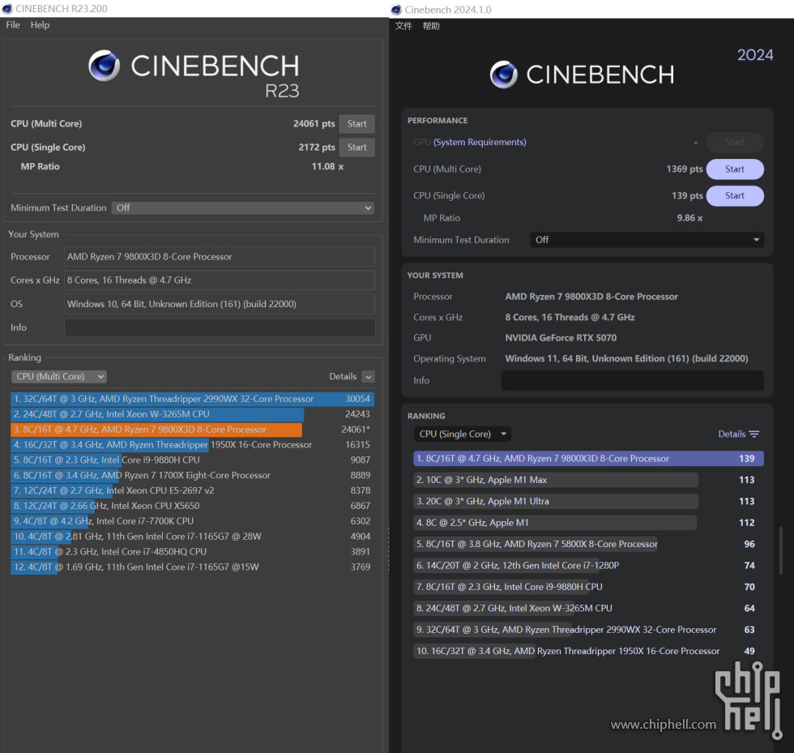
Task: Click Info input field in Cinebench 2024
Action: coord(633,381)
